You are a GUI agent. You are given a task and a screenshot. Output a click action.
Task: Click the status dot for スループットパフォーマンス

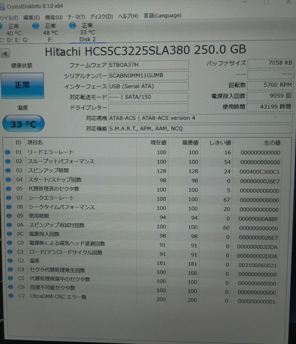[x=8, y=161]
